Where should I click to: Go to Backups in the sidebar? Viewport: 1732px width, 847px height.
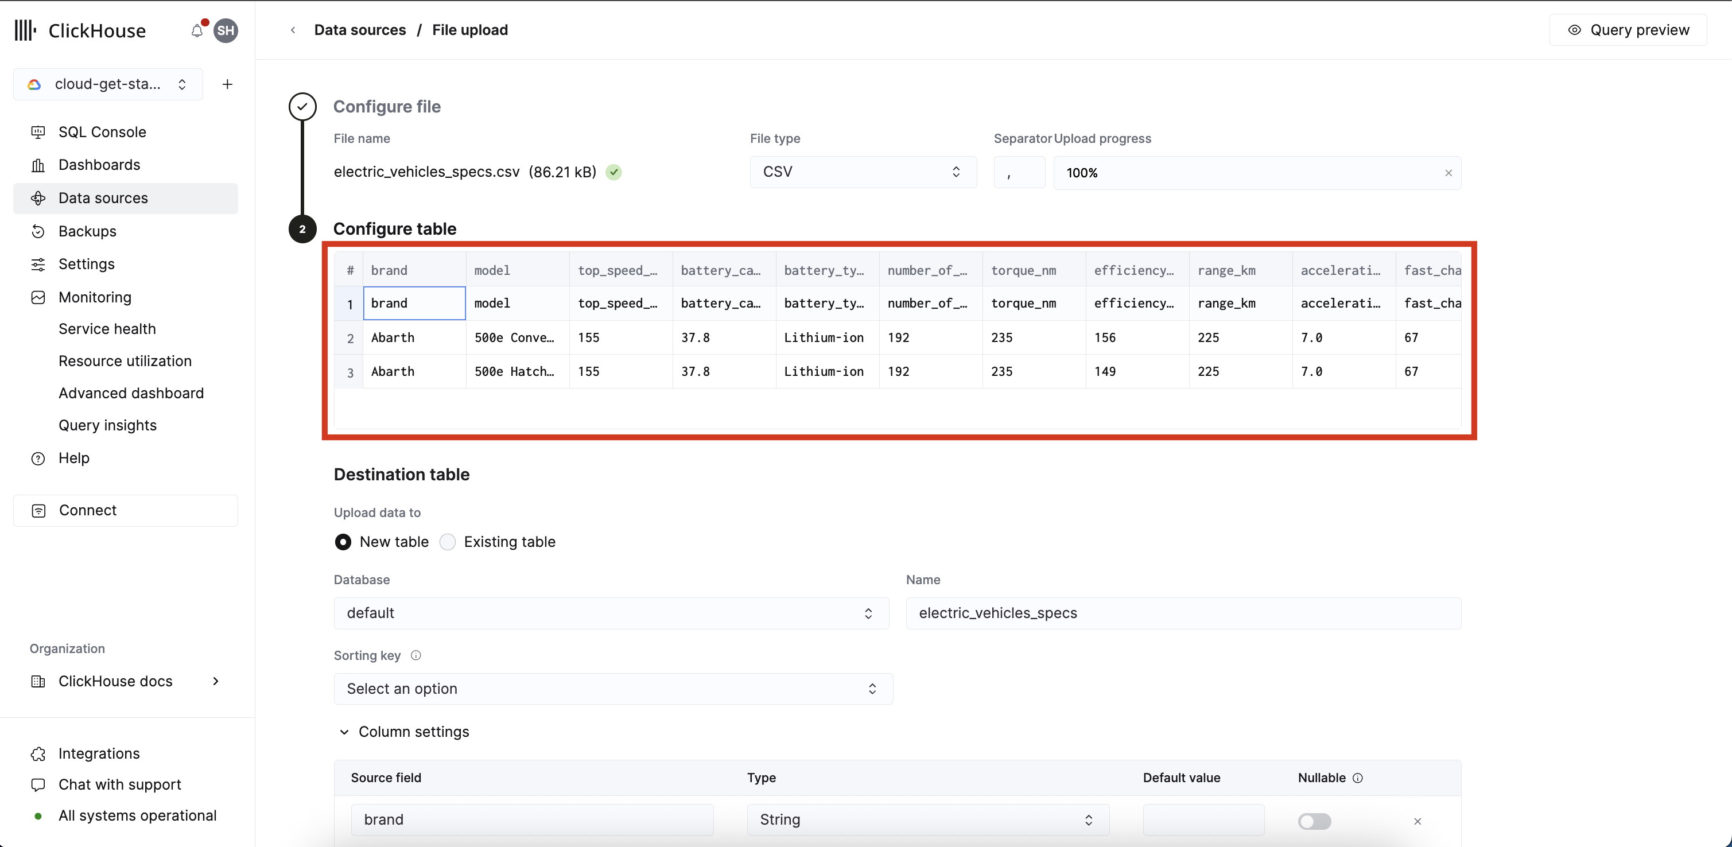87,231
